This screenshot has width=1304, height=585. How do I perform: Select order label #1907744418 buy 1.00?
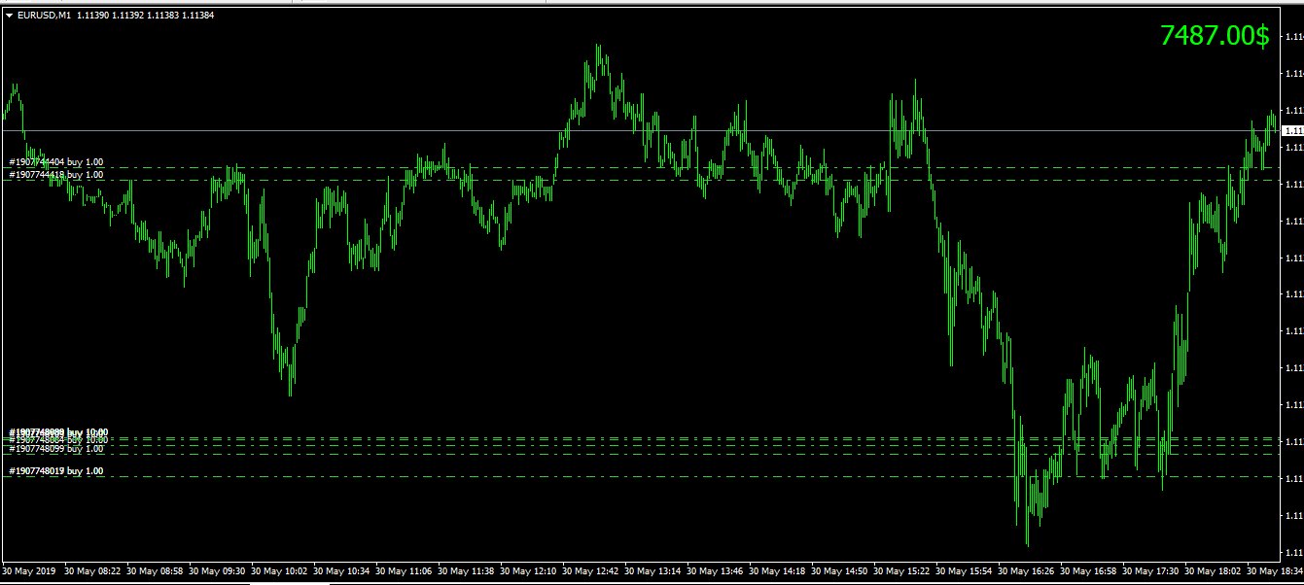tap(55, 175)
